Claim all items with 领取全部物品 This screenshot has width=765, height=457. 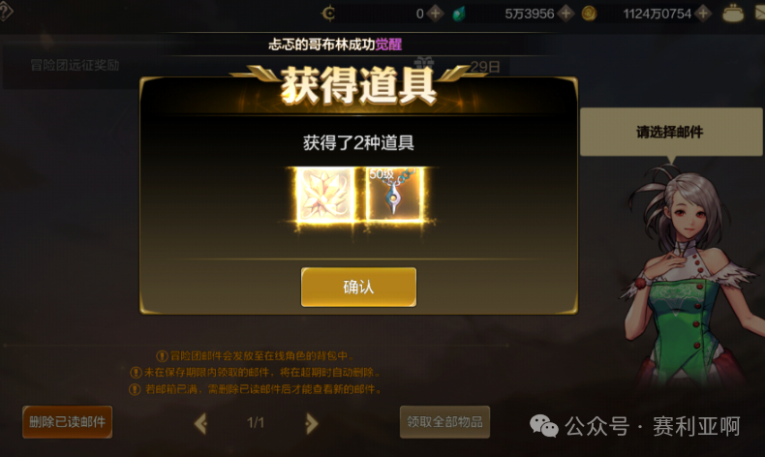(444, 422)
